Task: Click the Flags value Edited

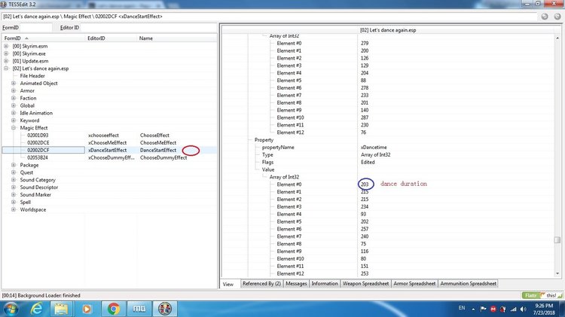Action: pos(368,162)
